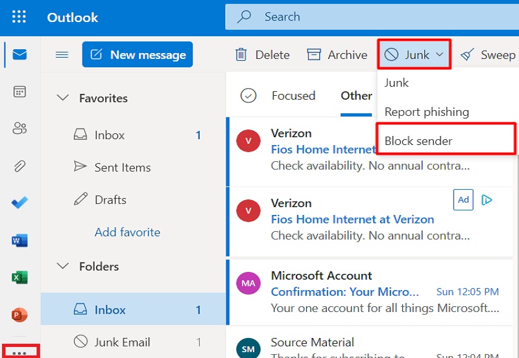Select Report phishing menu option
519x358 pixels.
(x=426, y=111)
